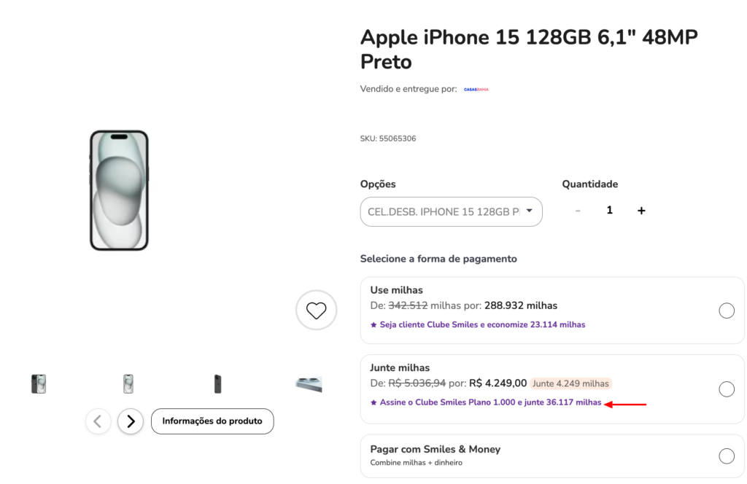The width and height of the screenshot is (747, 484).
Task: Open the Opções dropdown for iPhone model
Action: click(x=444, y=212)
